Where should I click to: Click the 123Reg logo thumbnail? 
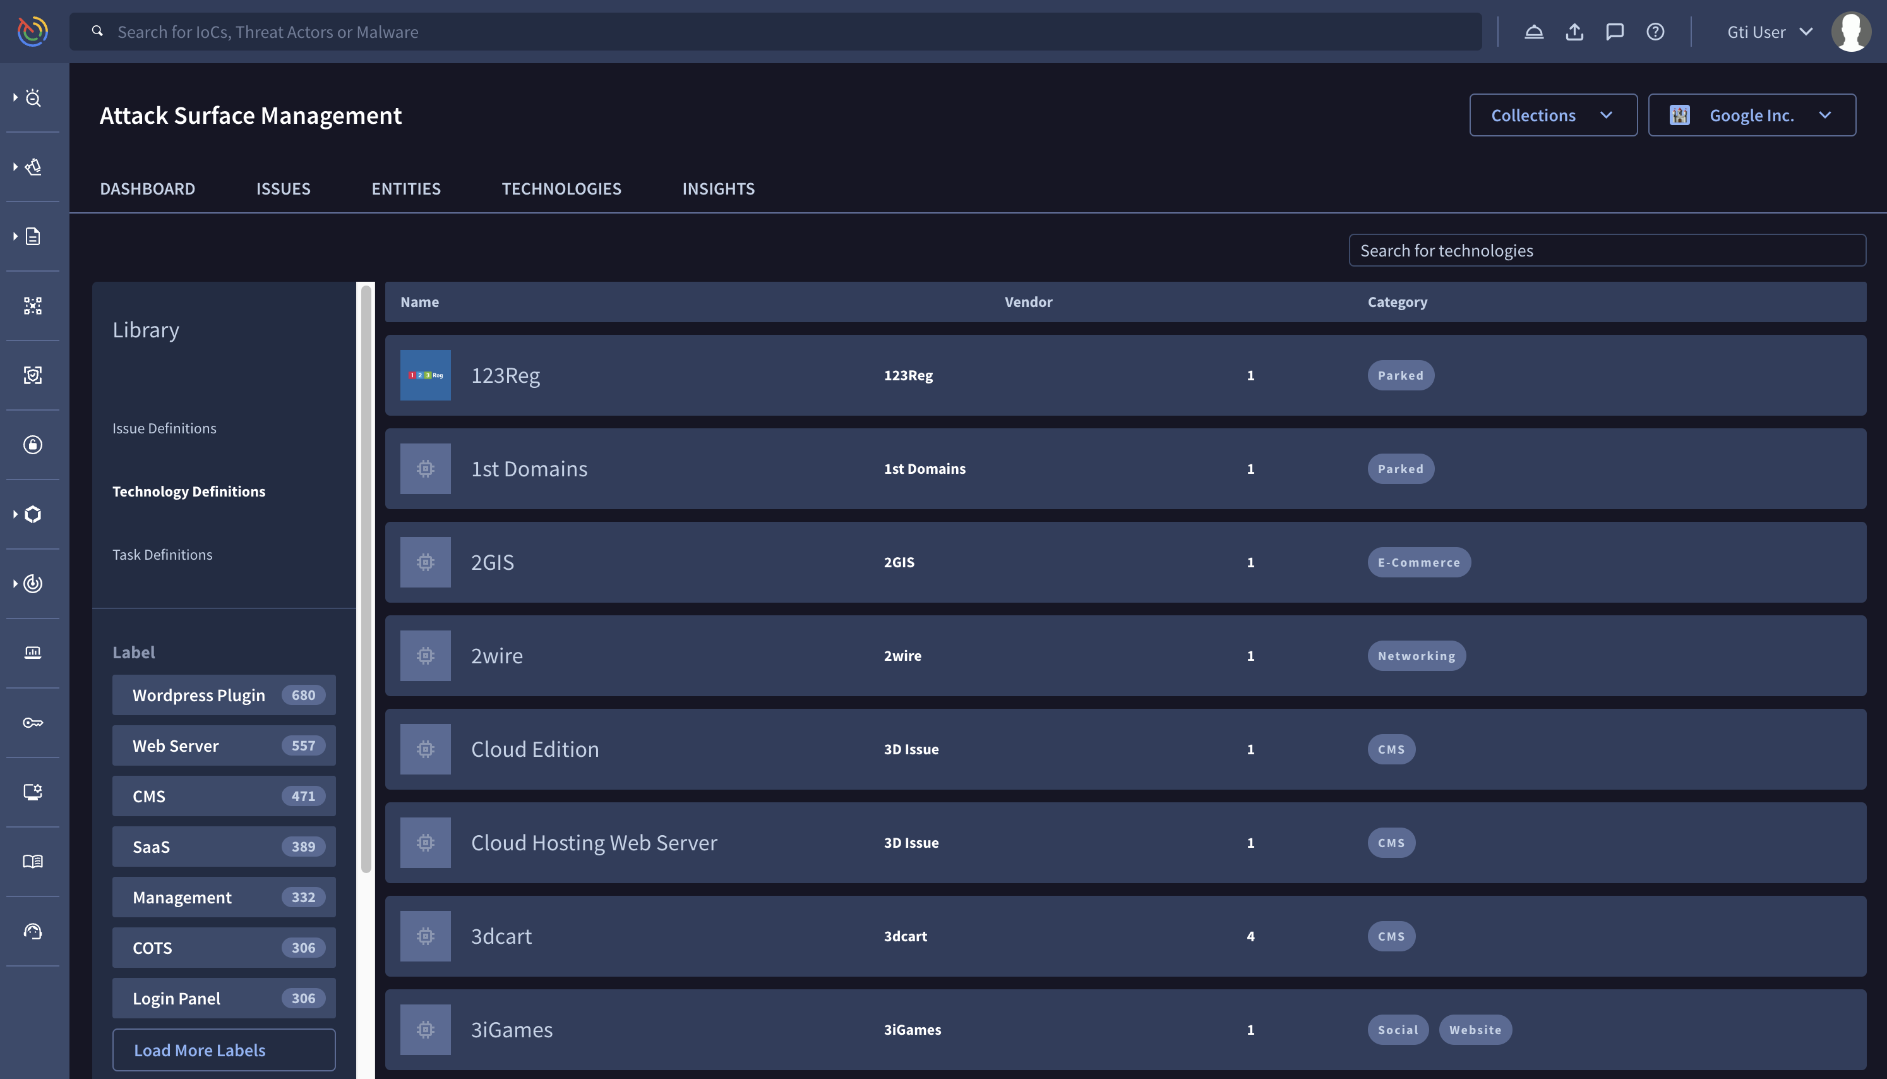(425, 375)
